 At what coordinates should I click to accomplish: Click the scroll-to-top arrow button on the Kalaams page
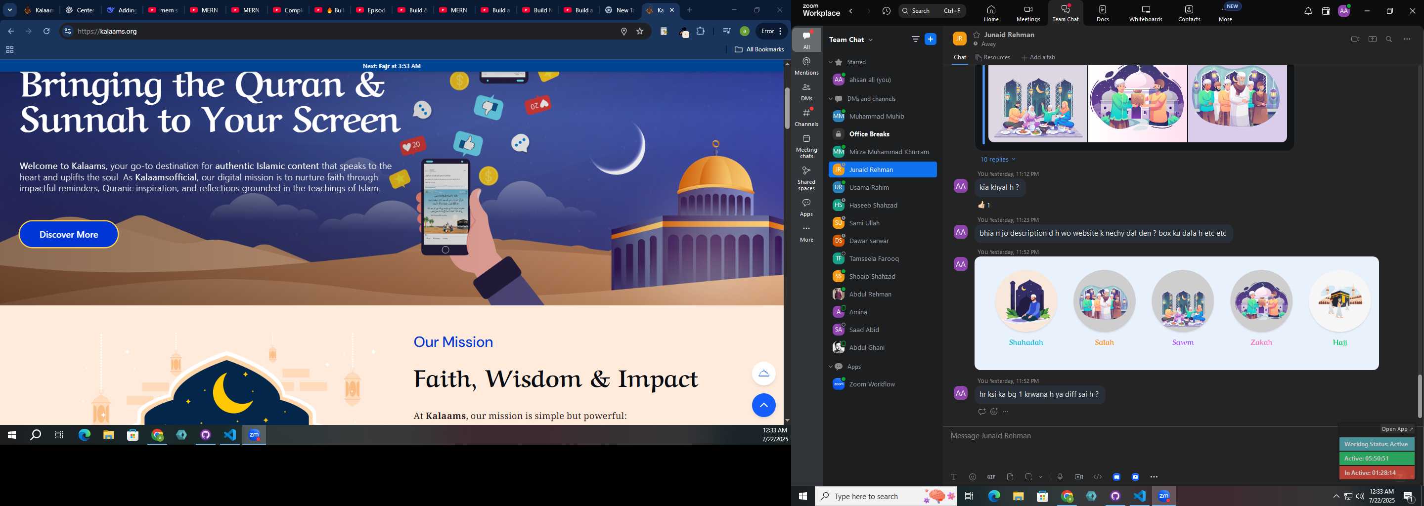[763, 406]
